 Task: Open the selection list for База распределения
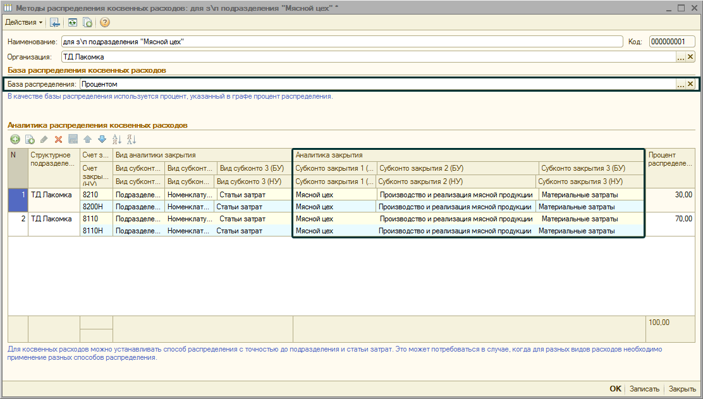click(x=681, y=84)
